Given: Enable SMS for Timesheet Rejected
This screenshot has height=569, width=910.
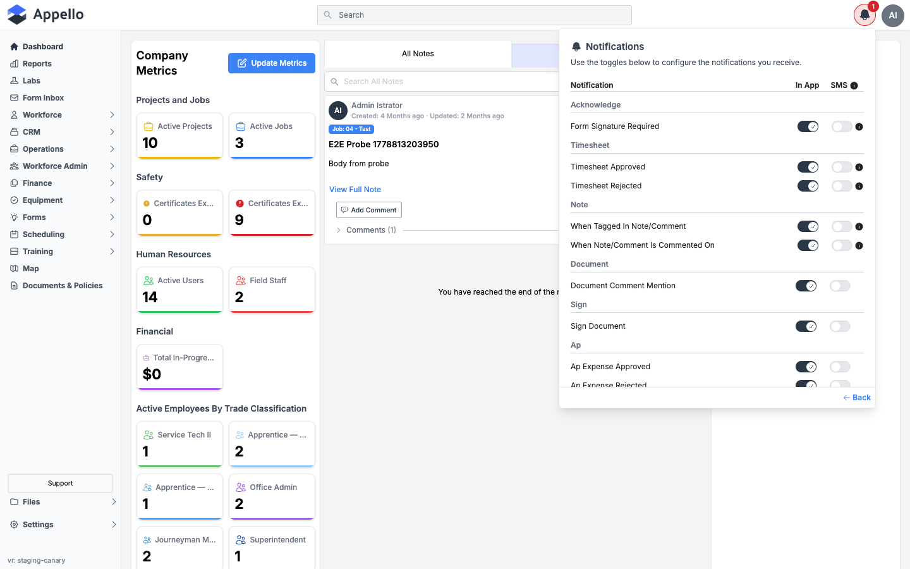Looking at the screenshot, I should pos(842,186).
